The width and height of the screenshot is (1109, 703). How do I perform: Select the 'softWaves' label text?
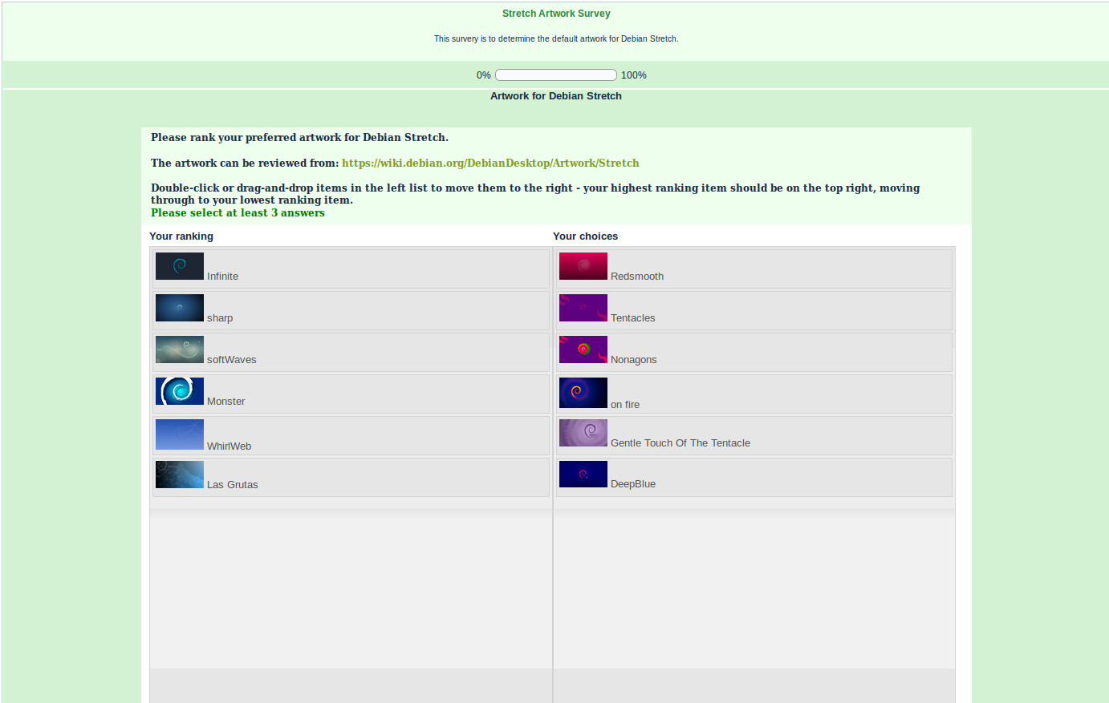232,360
